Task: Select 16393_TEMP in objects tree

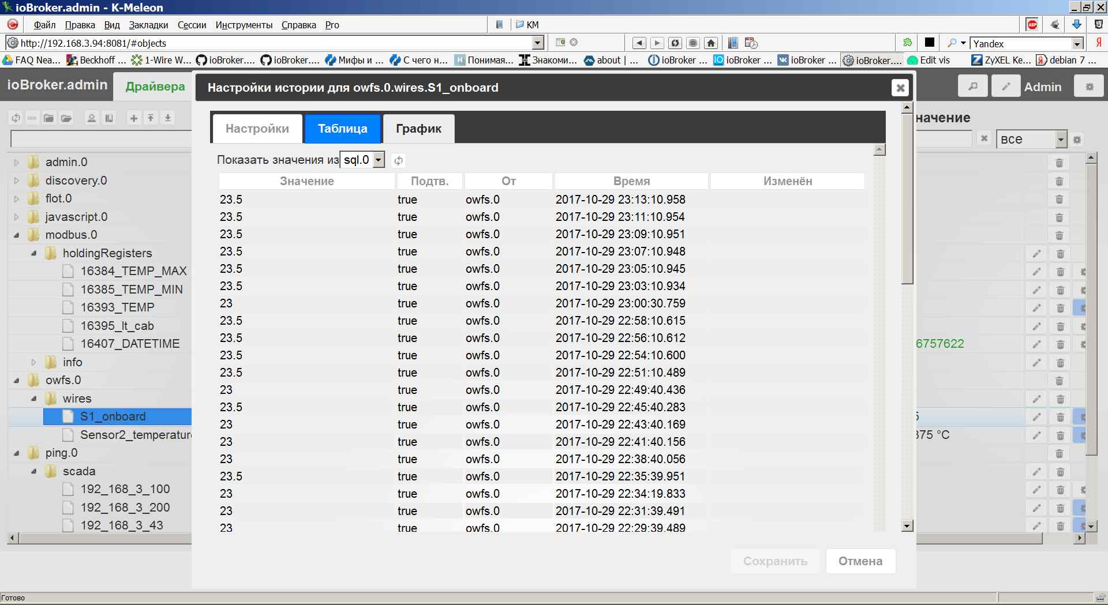Action: pos(117,307)
